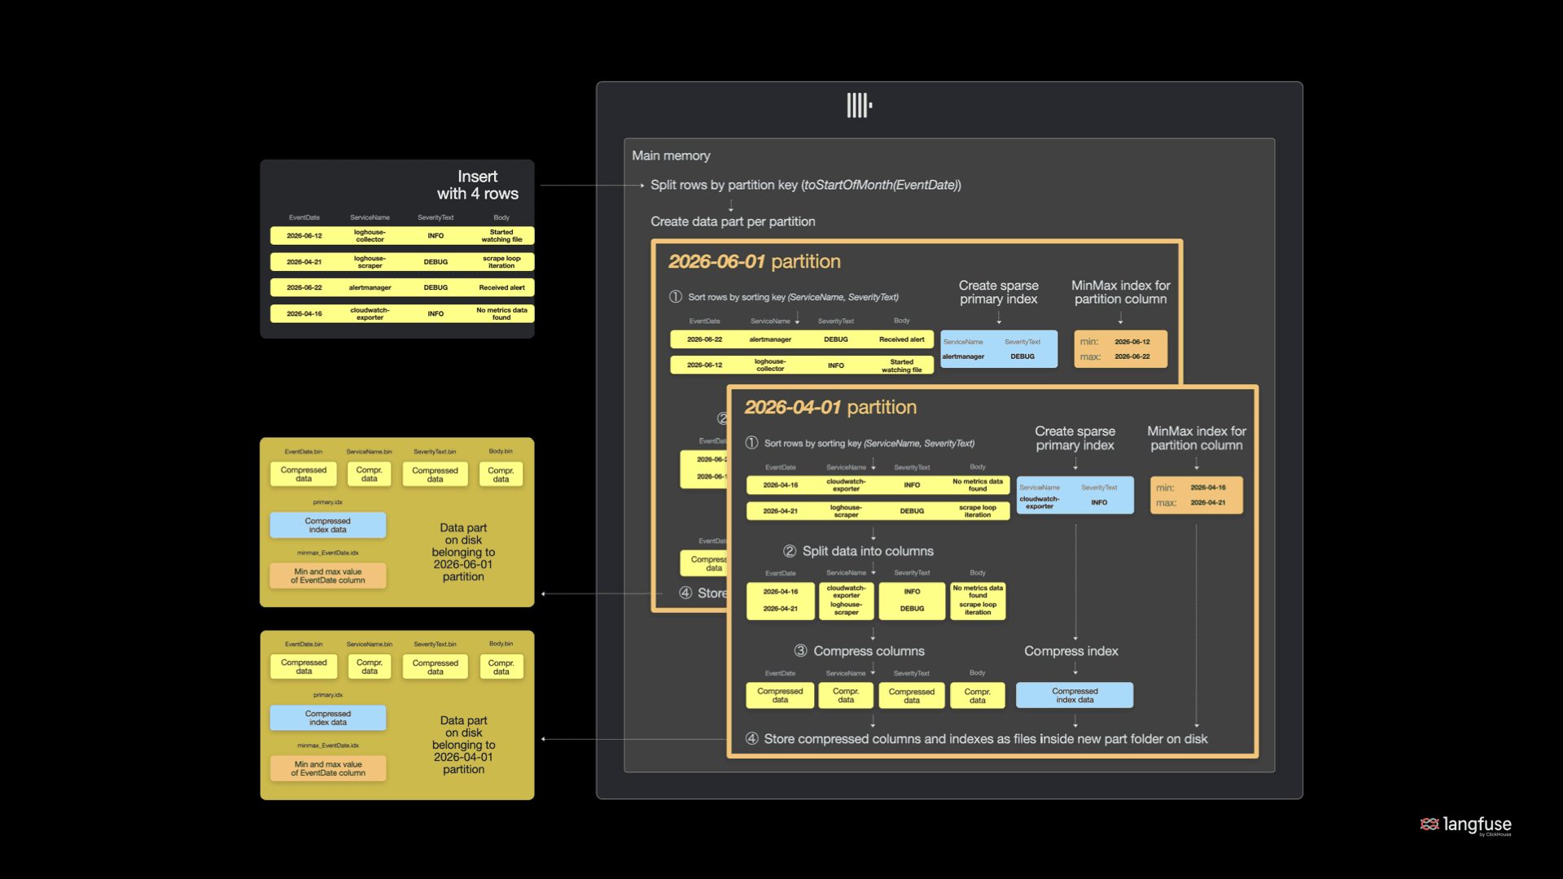Click orange MinMax box with 2026-04-16 min
The image size is (1563, 879).
[x=1197, y=495]
